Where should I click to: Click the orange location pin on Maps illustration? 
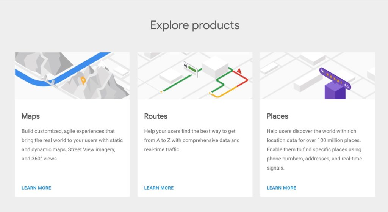point(83,81)
